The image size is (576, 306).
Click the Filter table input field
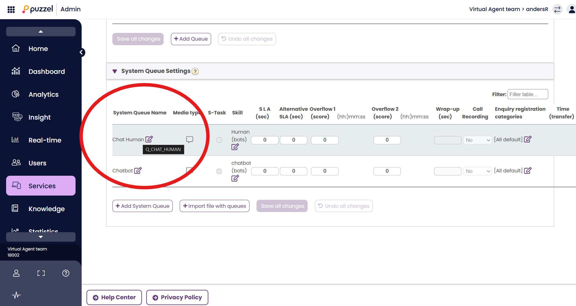[527, 94]
